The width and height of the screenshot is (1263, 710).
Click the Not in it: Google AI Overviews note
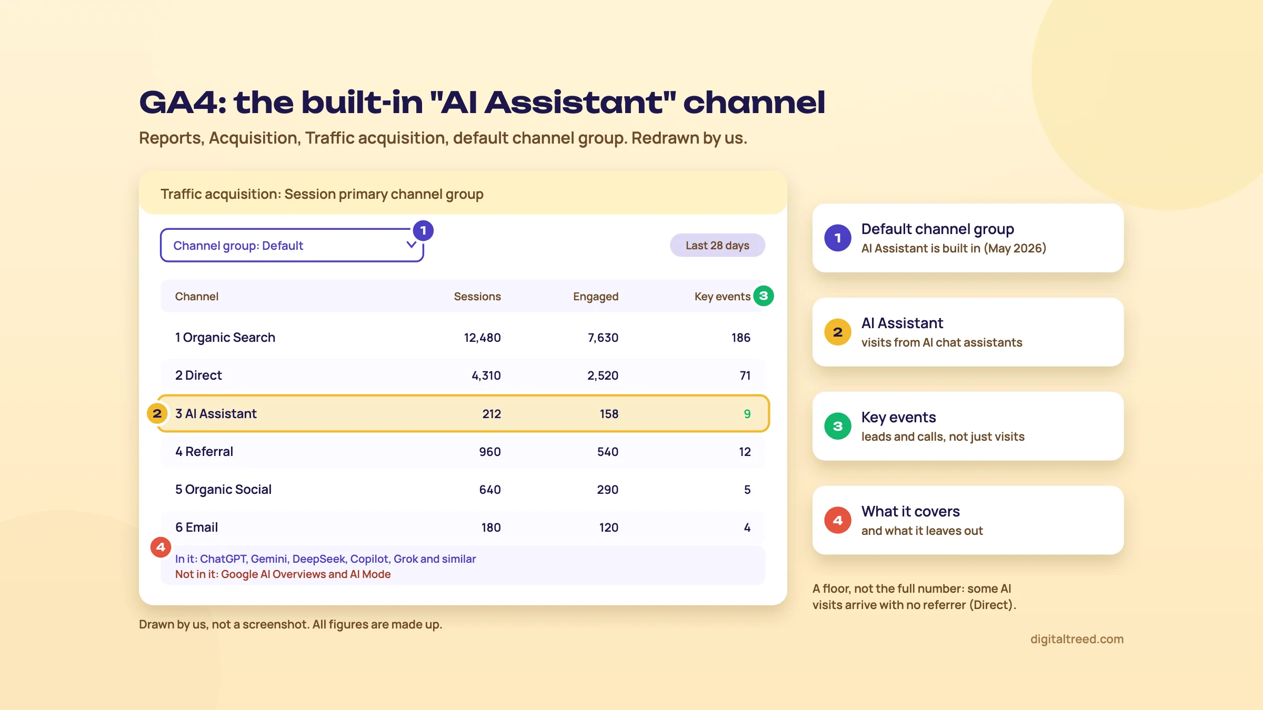pyautogui.click(x=283, y=574)
